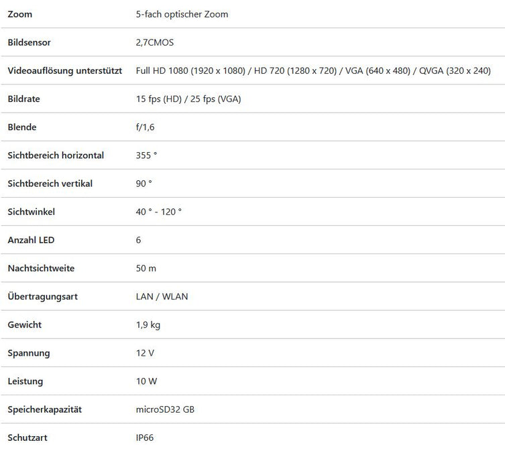Click the "Anzahl LED" label
The image size is (505, 469).
click(31, 240)
